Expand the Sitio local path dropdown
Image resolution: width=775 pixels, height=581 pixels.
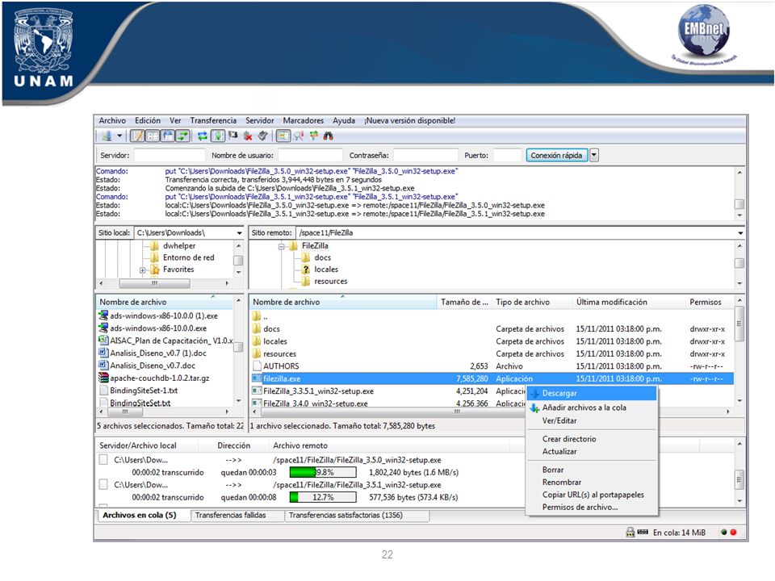click(x=239, y=232)
